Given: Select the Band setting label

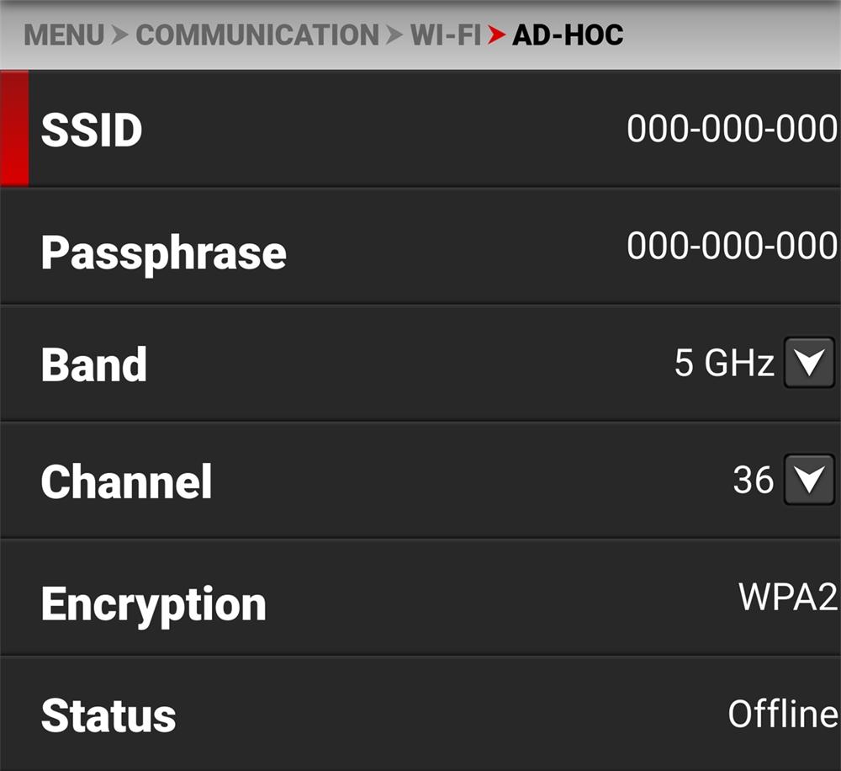Looking at the screenshot, I should coord(93,364).
